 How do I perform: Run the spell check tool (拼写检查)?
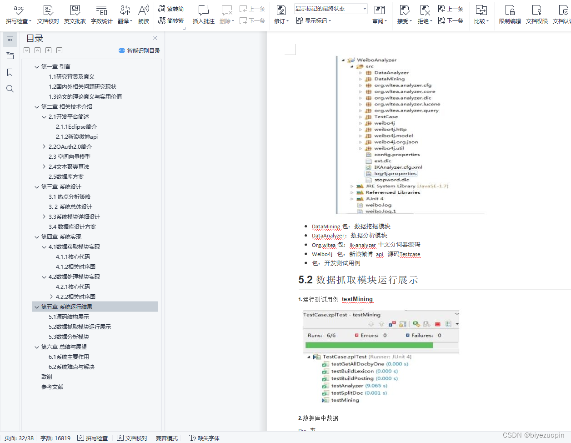(19, 15)
